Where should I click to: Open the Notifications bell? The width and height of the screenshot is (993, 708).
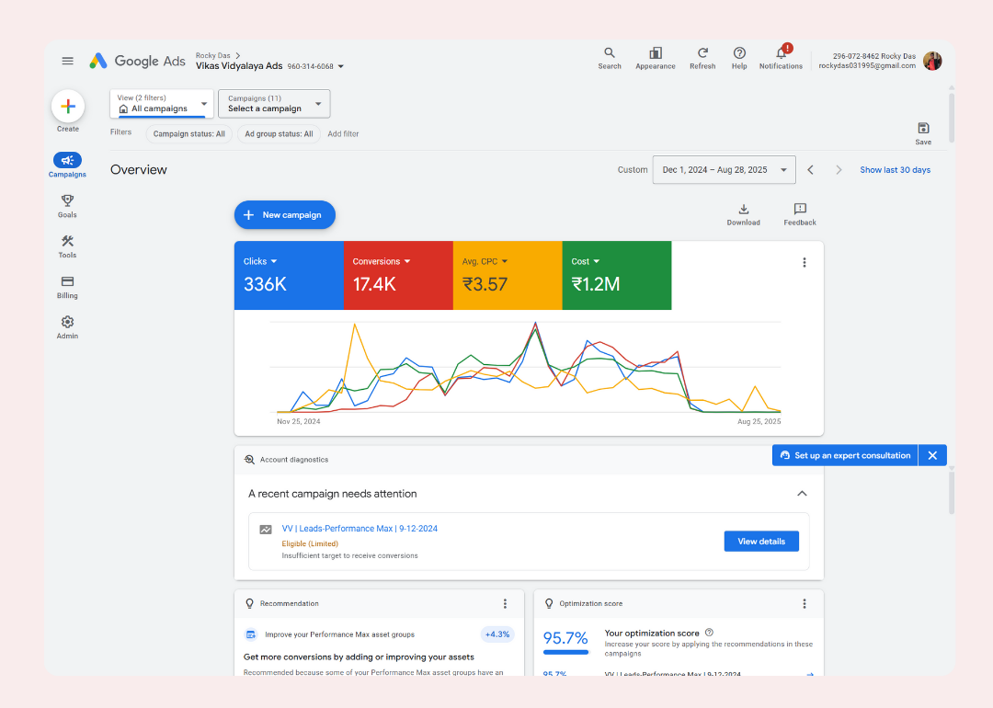coord(781,57)
